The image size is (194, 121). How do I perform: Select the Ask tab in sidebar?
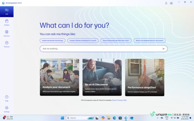(7, 11)
